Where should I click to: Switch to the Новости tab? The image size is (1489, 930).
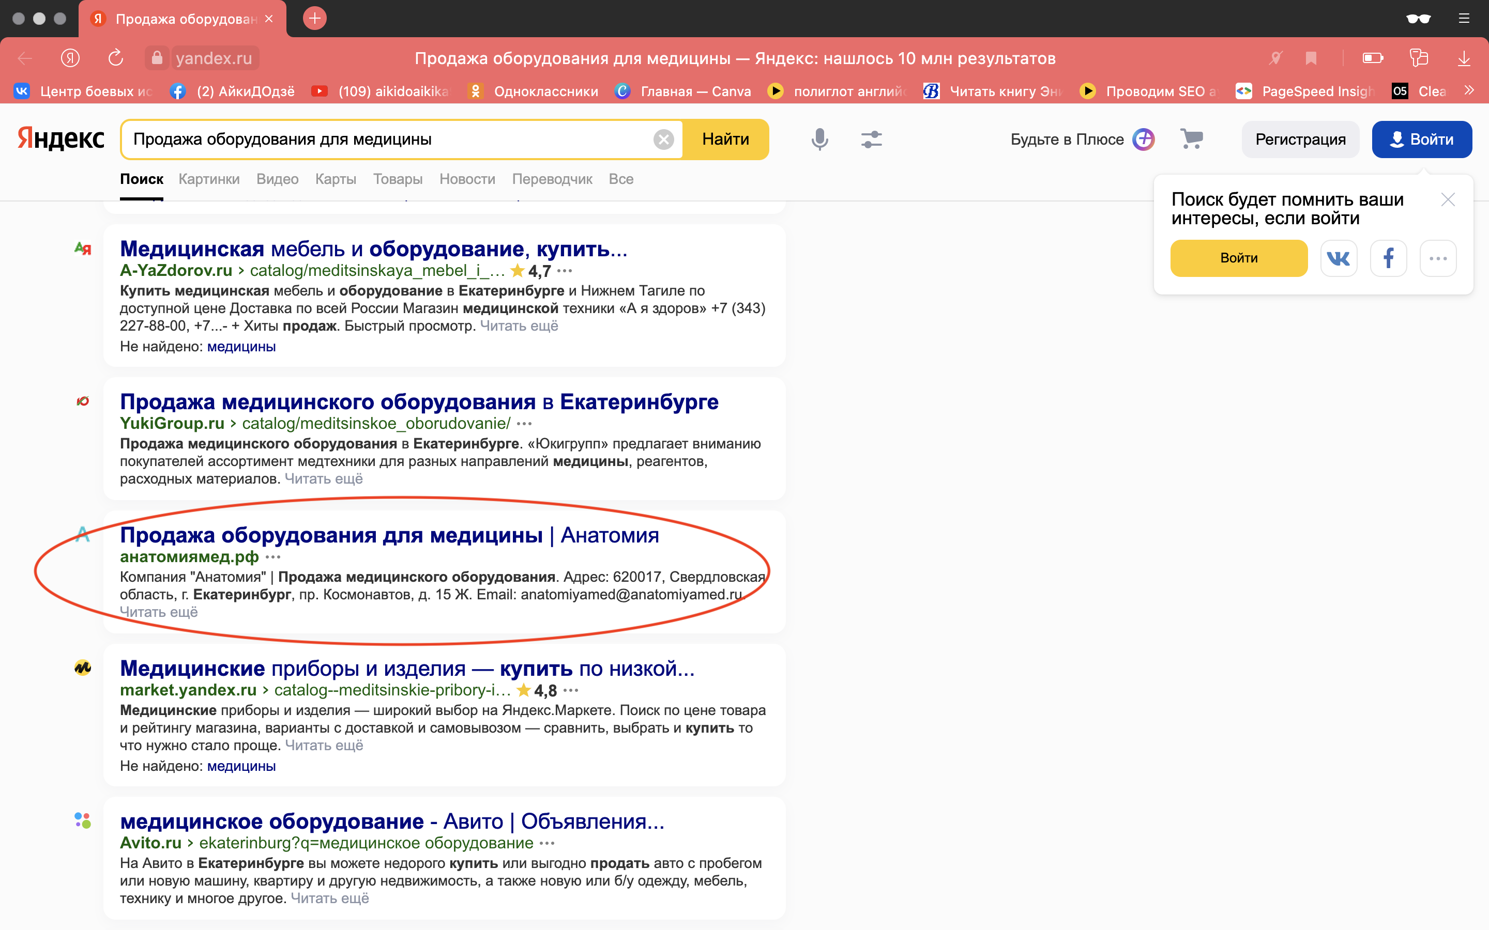[467, 179]
